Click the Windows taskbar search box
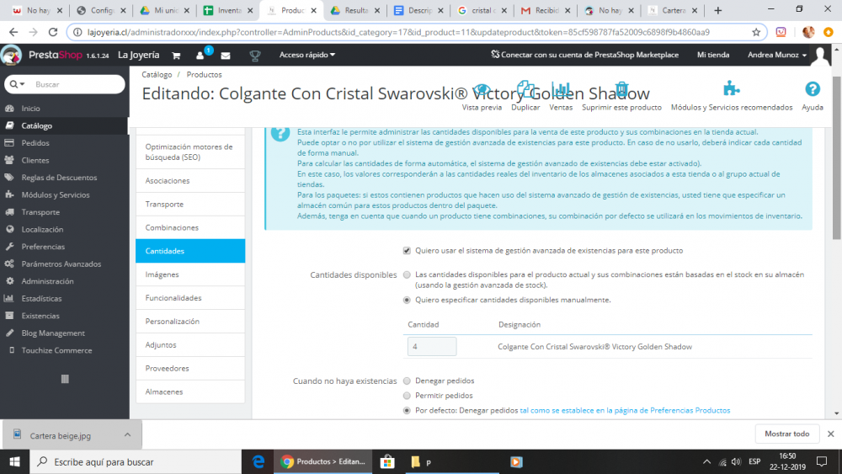 coord(136,461)
